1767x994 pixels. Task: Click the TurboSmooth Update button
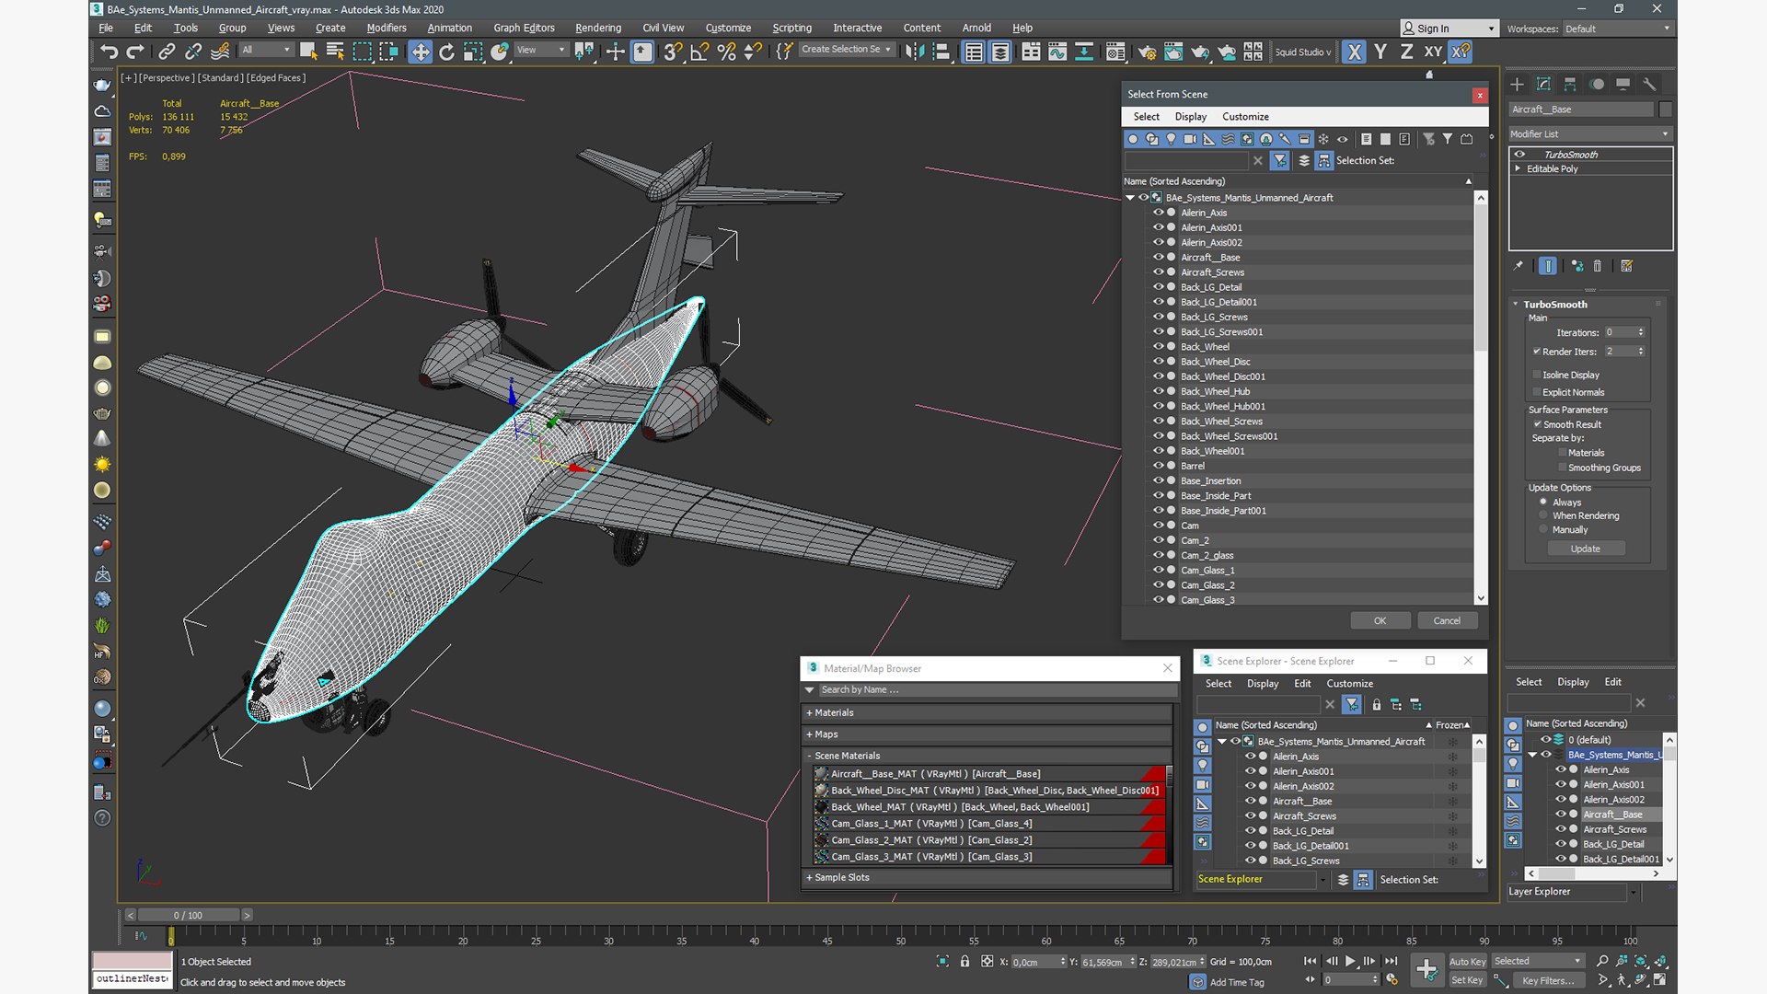click(1585, 549)
